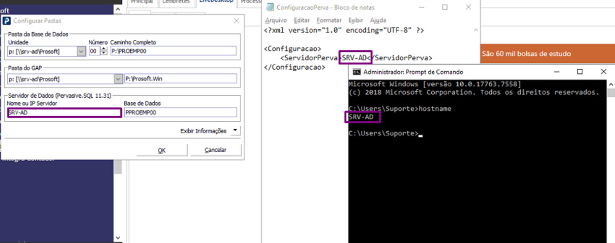Click the Configurar Pastas title bar icon
This screenshot has height=243, width=615.
click(7, 21)
